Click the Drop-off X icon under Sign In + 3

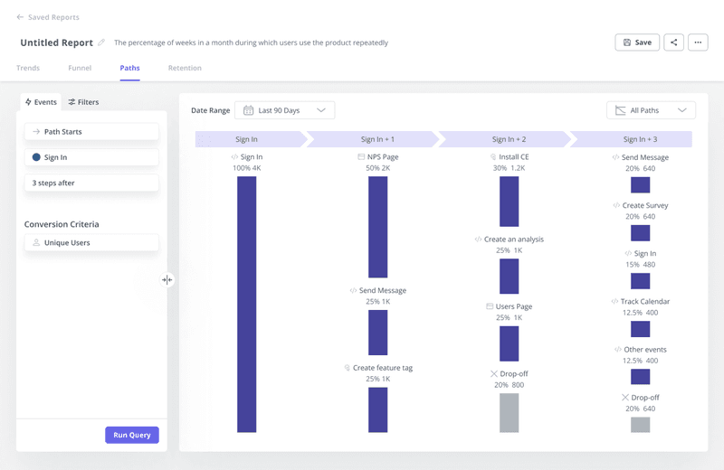click(x=624, y=398)
